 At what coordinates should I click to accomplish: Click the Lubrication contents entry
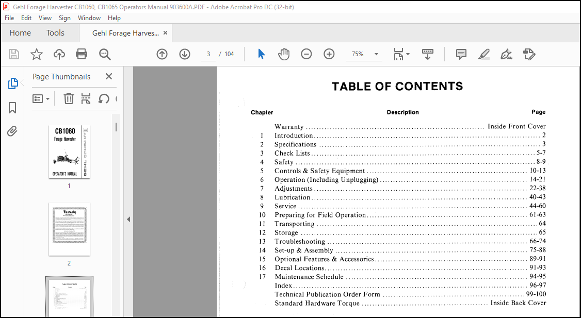(293, 197)
